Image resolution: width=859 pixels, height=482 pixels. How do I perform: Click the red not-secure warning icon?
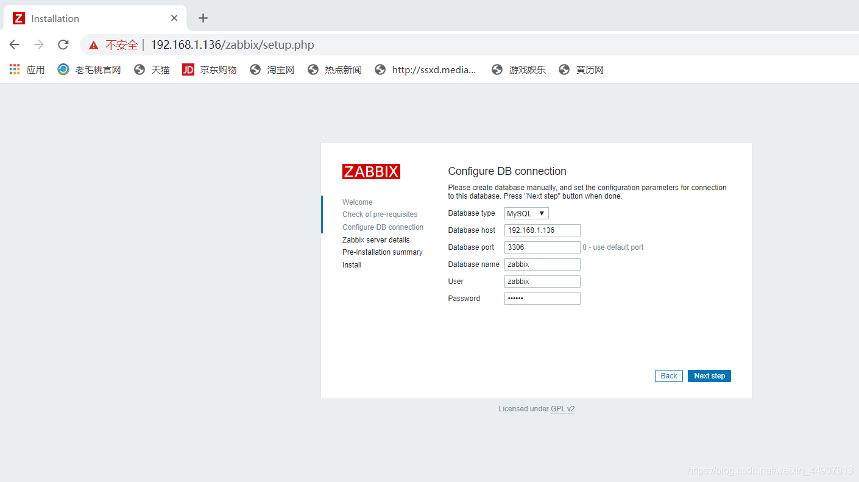tap(93, 45)
